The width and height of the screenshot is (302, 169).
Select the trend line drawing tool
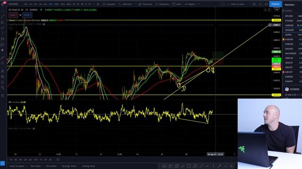point(2,17)
